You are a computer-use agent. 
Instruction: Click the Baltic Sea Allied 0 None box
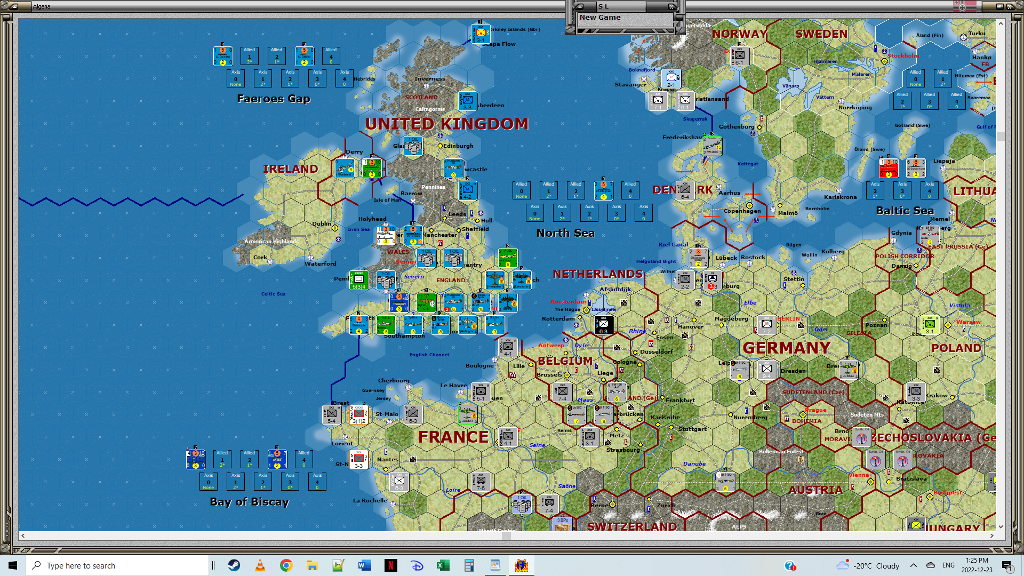pos(916,78)
